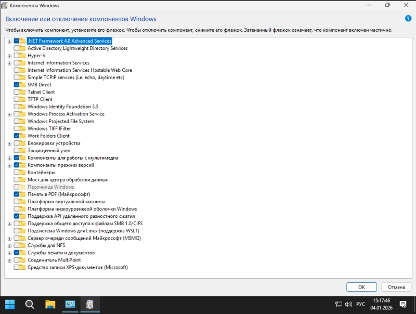This screenshot has width=416, height=314.
Task: Click the blue help question mark icon
Action: 408,19
